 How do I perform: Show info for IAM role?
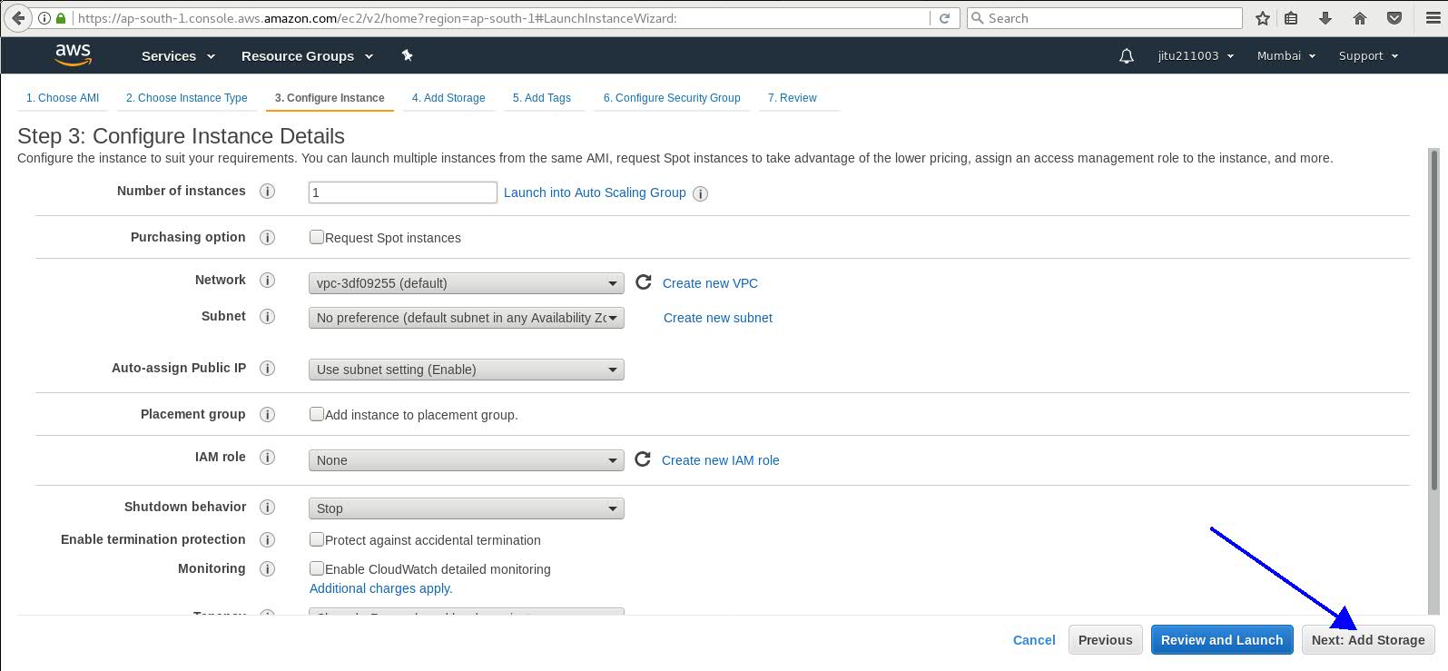[268, 458]
